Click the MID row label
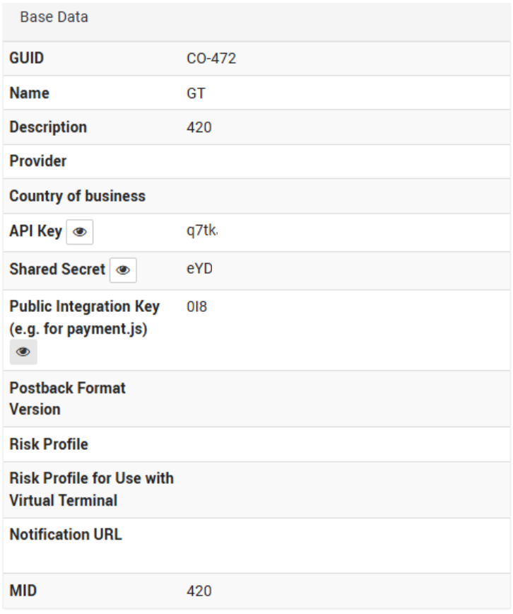Image resolution: width=513 pixels, height=614 pixels. coord(23,591)
